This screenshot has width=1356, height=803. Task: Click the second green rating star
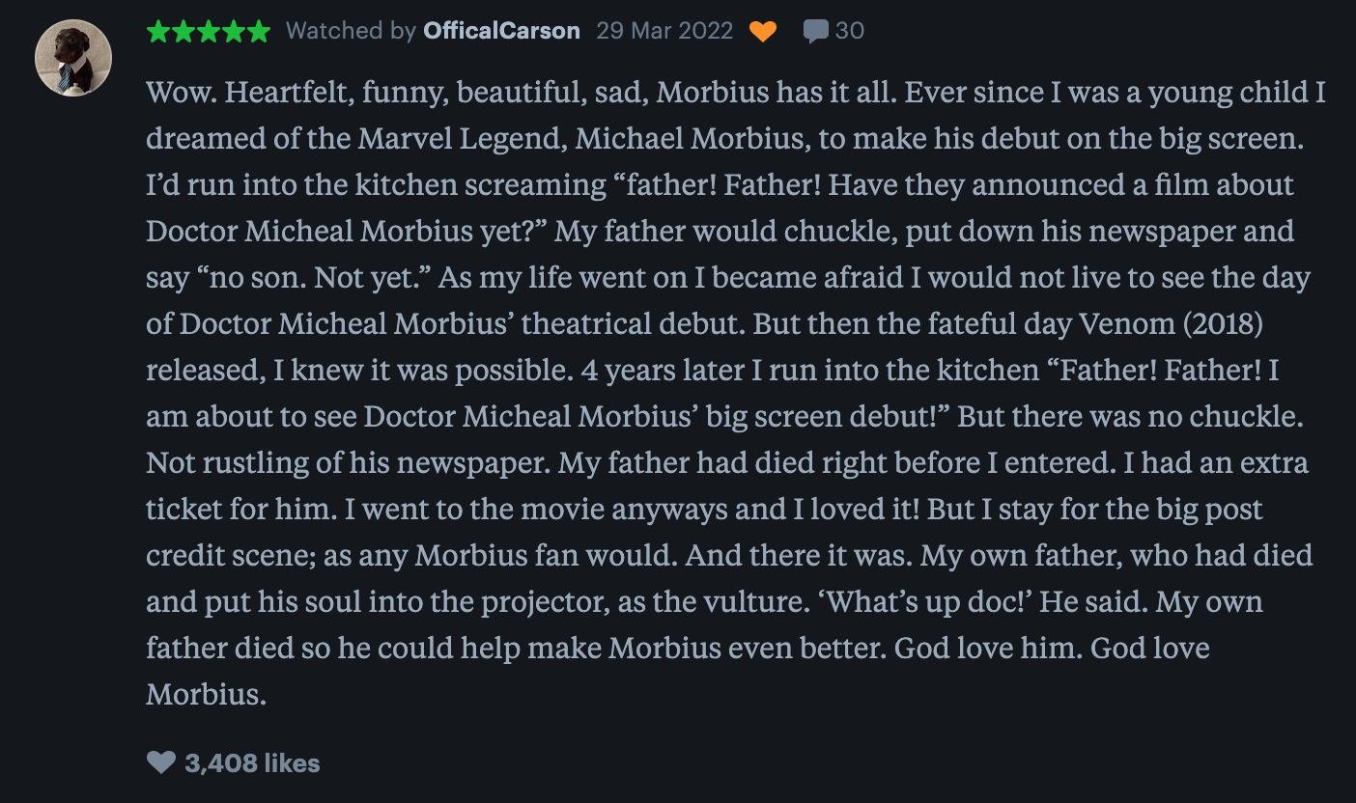[x=184, y=32]
